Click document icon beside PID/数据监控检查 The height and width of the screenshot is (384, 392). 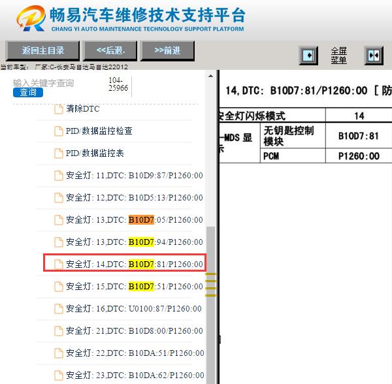click(x=59, y=131)
